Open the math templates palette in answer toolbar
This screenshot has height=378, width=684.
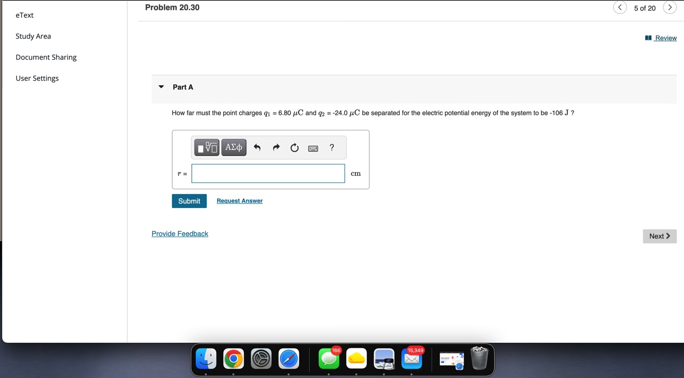pyautogui.click(x=206, y=147)
